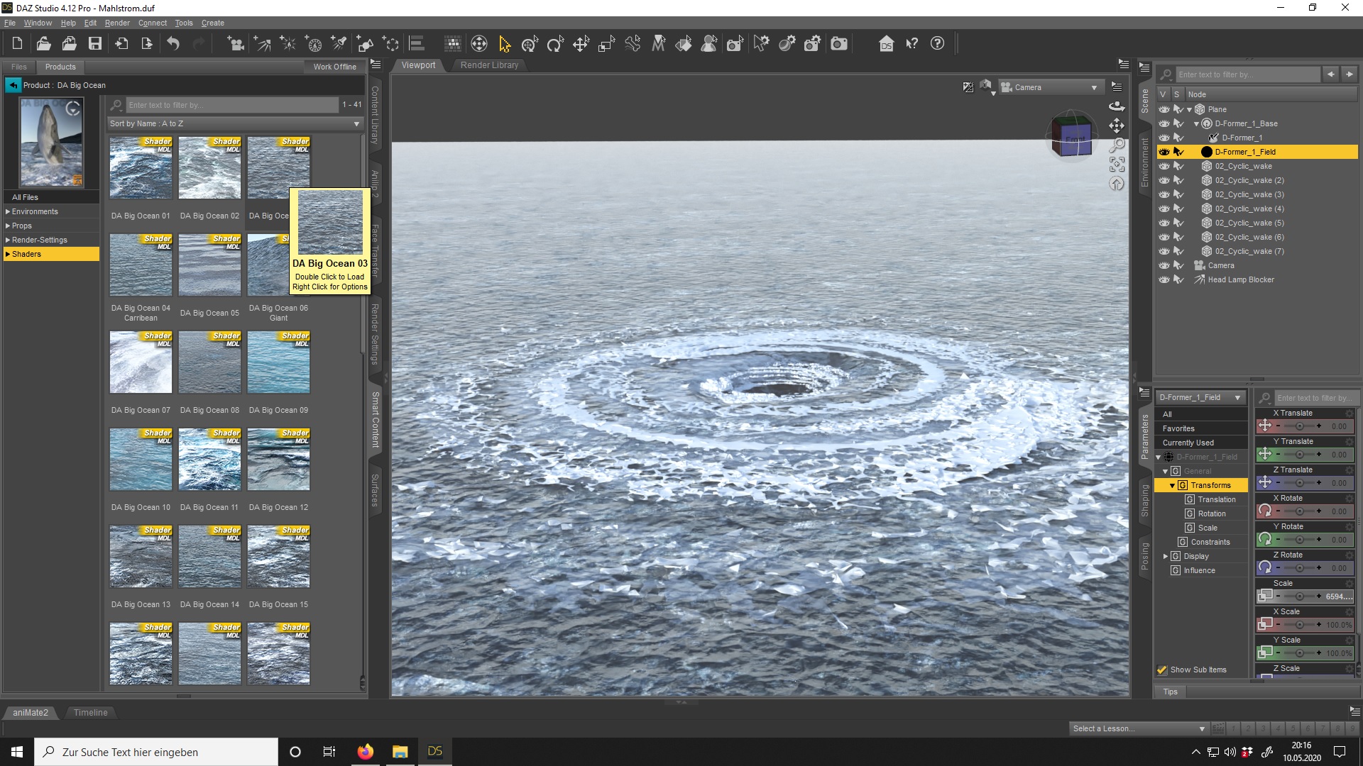Image resolution: width=1363 pixels, height=766 pixels.
Task: Click the Save floppy disk icon
Action: [x=94, y=44]
